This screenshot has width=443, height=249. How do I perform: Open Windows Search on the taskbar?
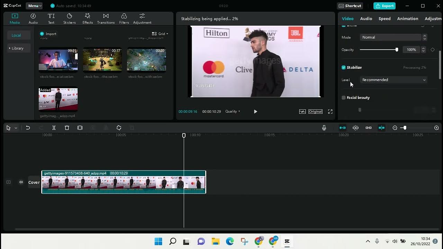[x=173, y=241]
